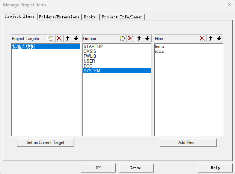Viewport: 235px width, 174px height.
Task: Close the Manage Project Items dialog
Action: coord(229,4)
